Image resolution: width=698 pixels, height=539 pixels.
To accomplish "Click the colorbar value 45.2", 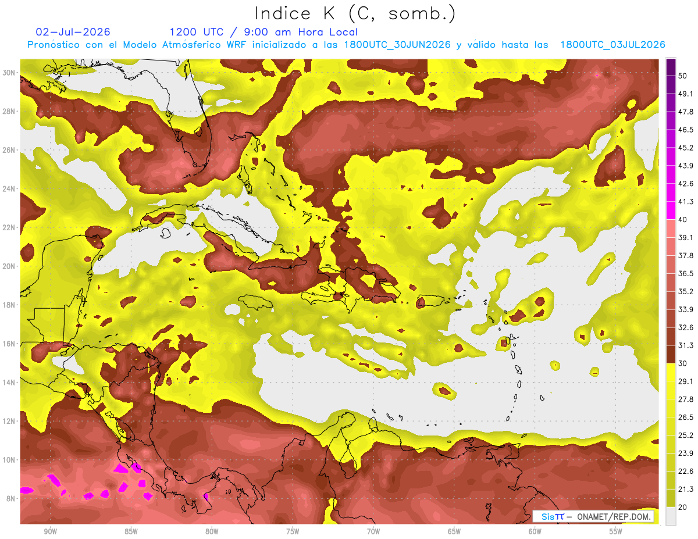I will tap(686, 148).
